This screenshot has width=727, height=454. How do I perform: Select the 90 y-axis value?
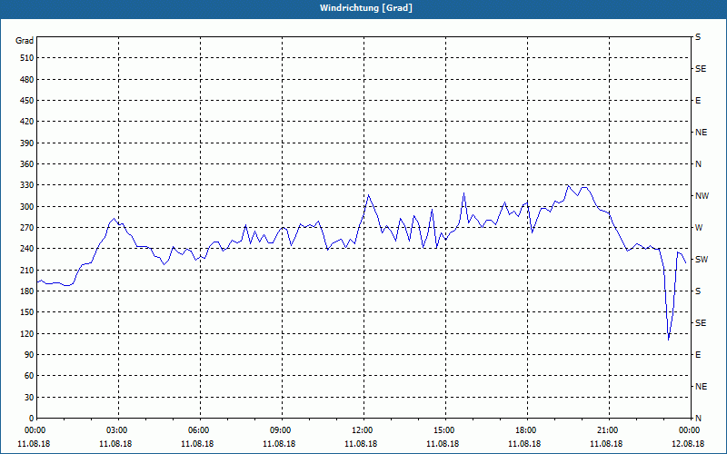[29, 355]
